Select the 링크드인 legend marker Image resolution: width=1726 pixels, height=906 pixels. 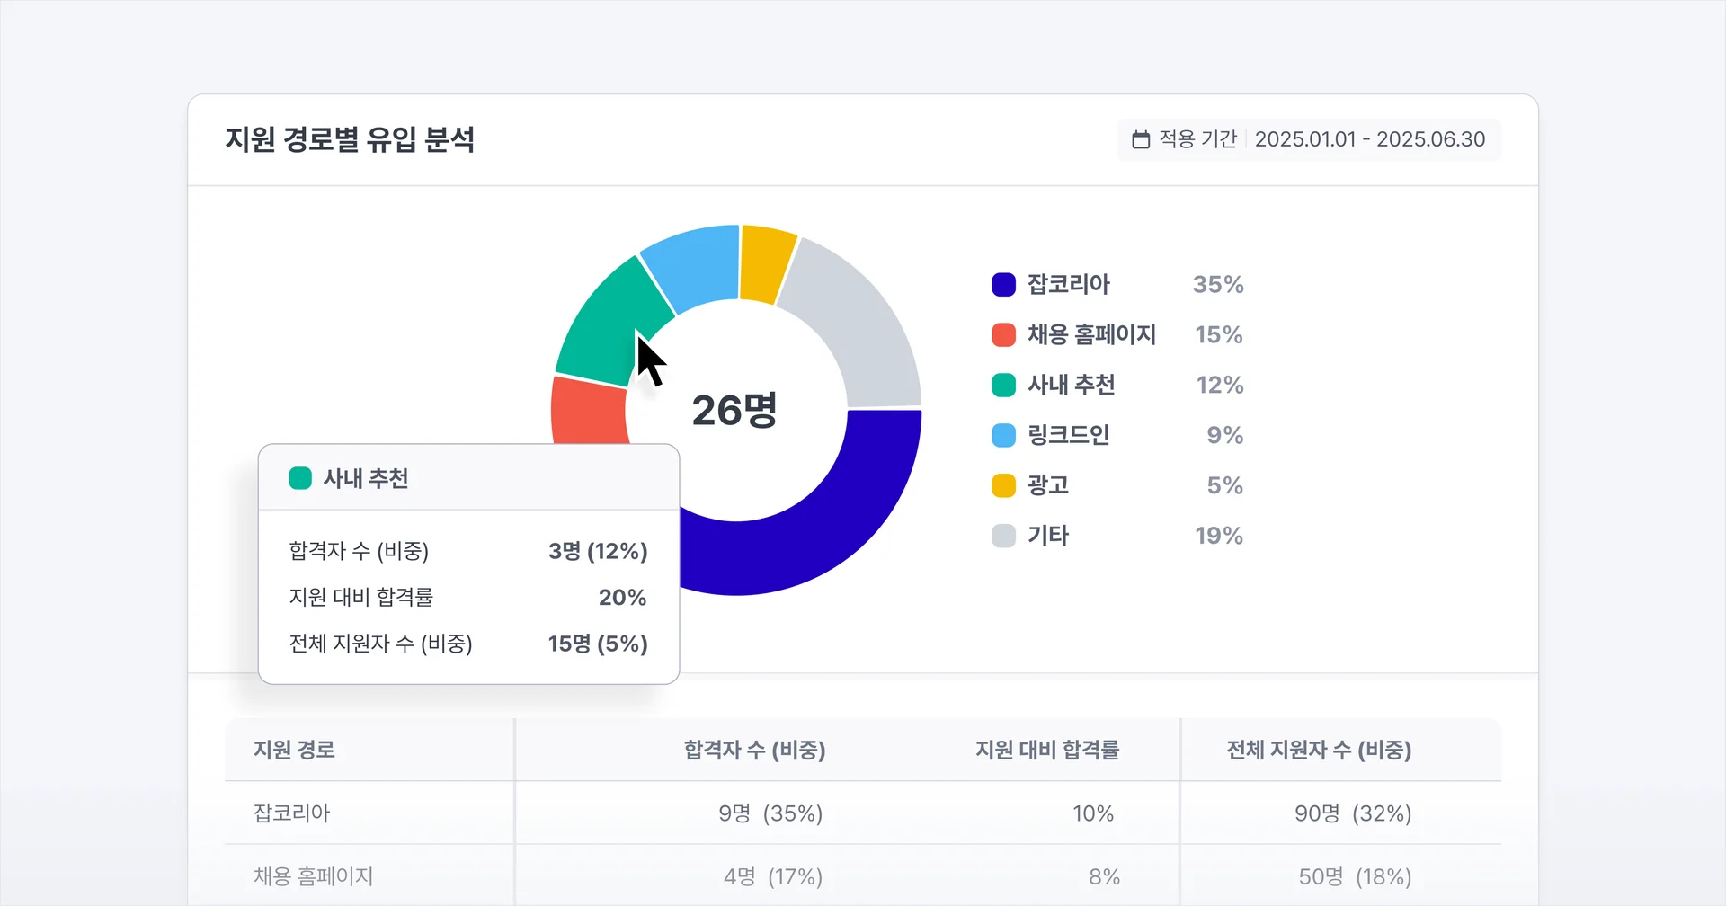[1001, 435]
